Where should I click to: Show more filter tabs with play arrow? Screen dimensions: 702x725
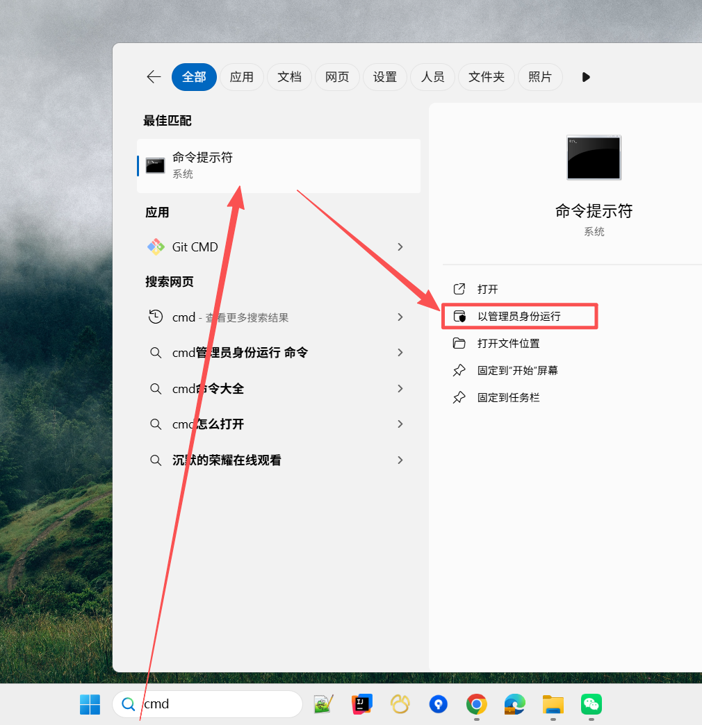click(x=586, y=77)
